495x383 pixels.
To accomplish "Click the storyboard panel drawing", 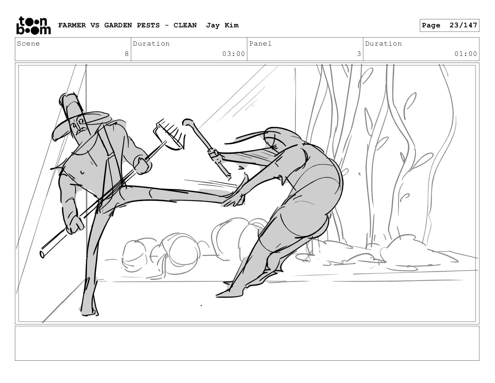I will click(247, 193).
